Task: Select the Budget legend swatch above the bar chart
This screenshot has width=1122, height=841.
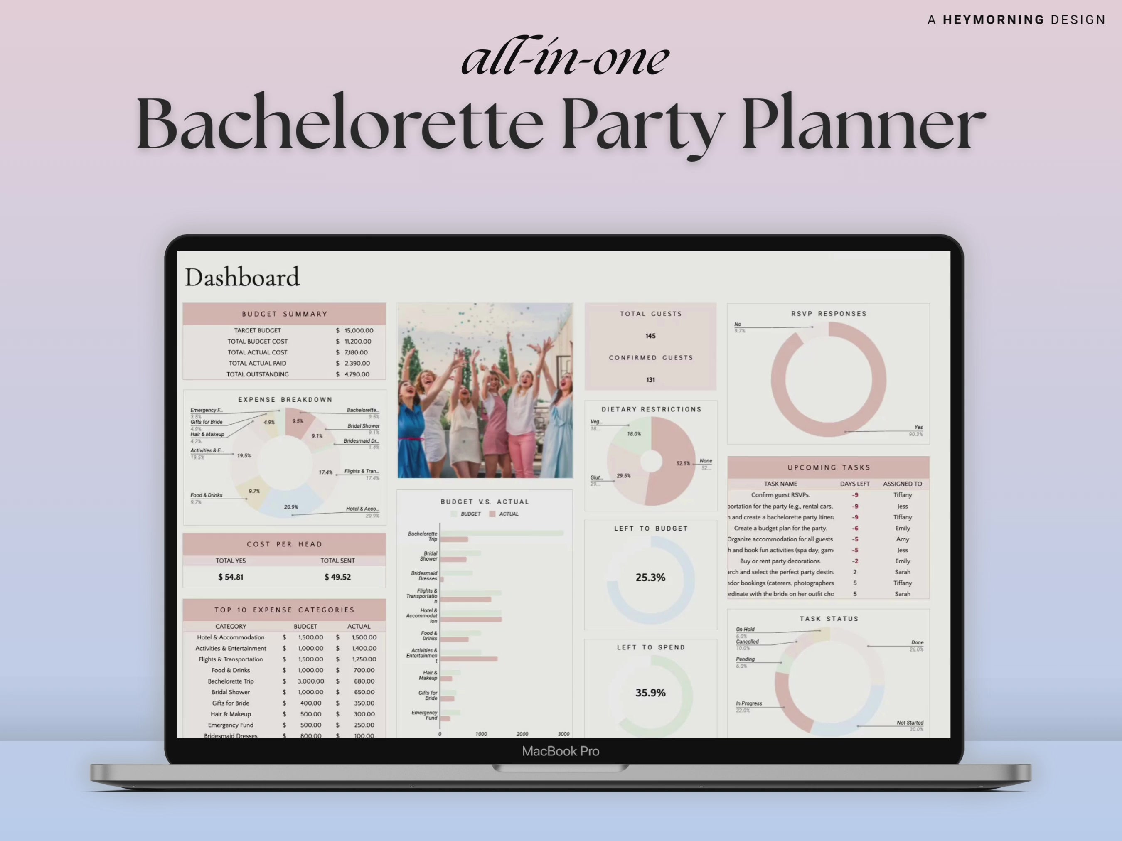Action: tap(454, 513)
